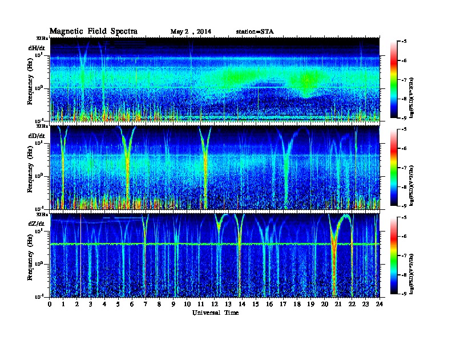Click hour tick label "0" on time axis
Screen dimensions: 452x349
[x=50, y=305]
